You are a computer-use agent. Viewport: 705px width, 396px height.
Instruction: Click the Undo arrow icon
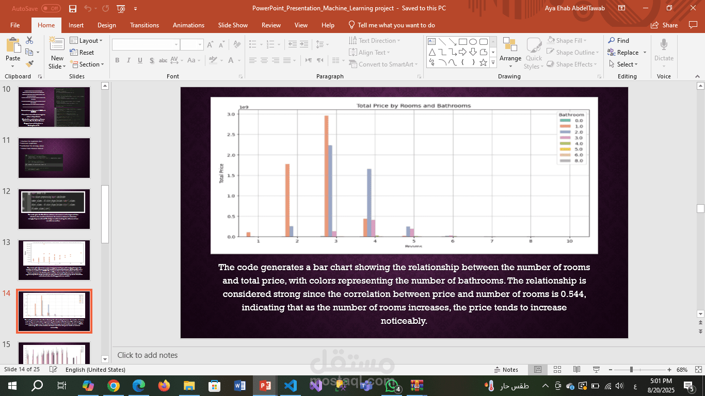click(x=87, y=8)
